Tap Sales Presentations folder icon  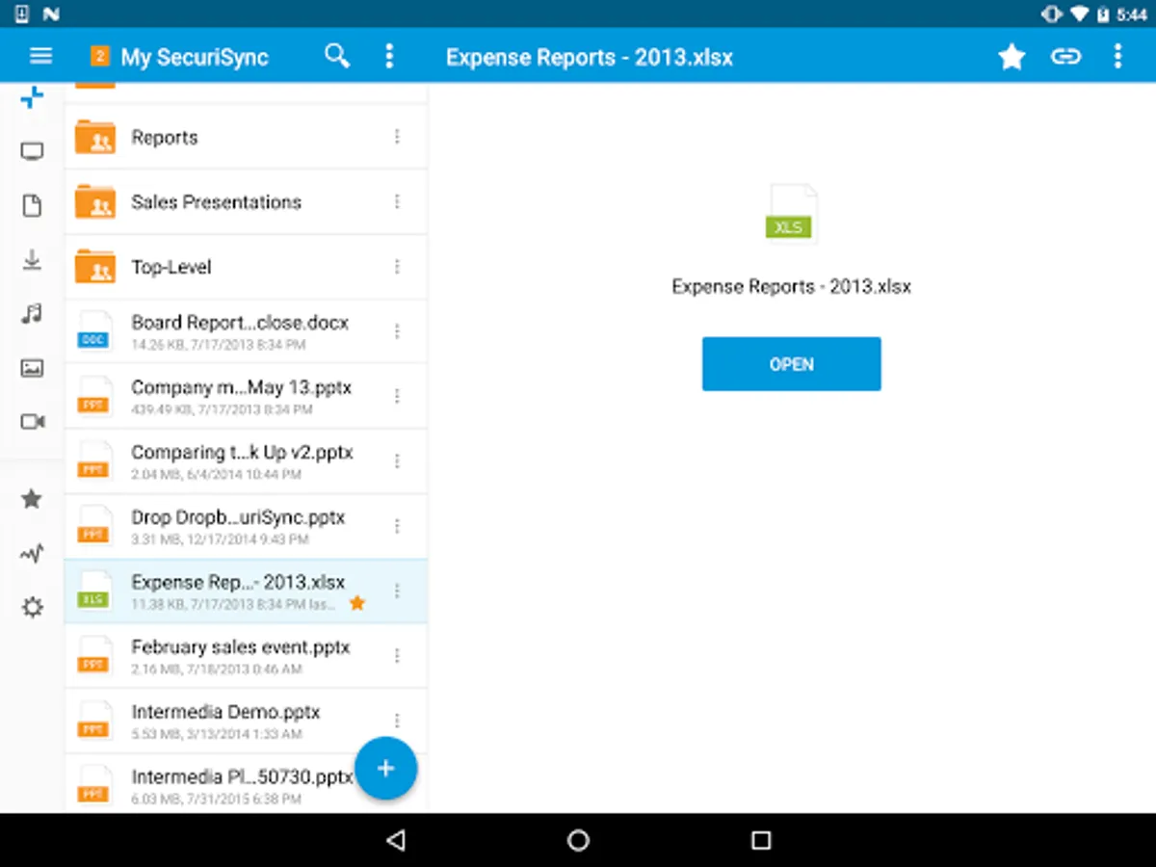pyautogui.click(x=95, y=202)
